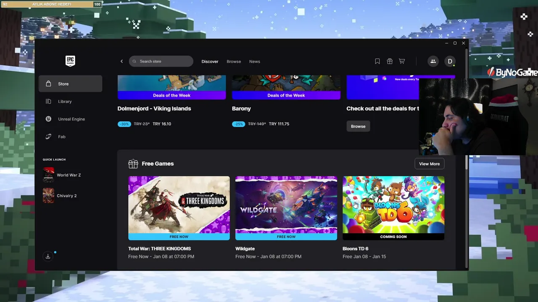538x302 pixels.
Task: Select Store in the sidebar
Action: 70,84
